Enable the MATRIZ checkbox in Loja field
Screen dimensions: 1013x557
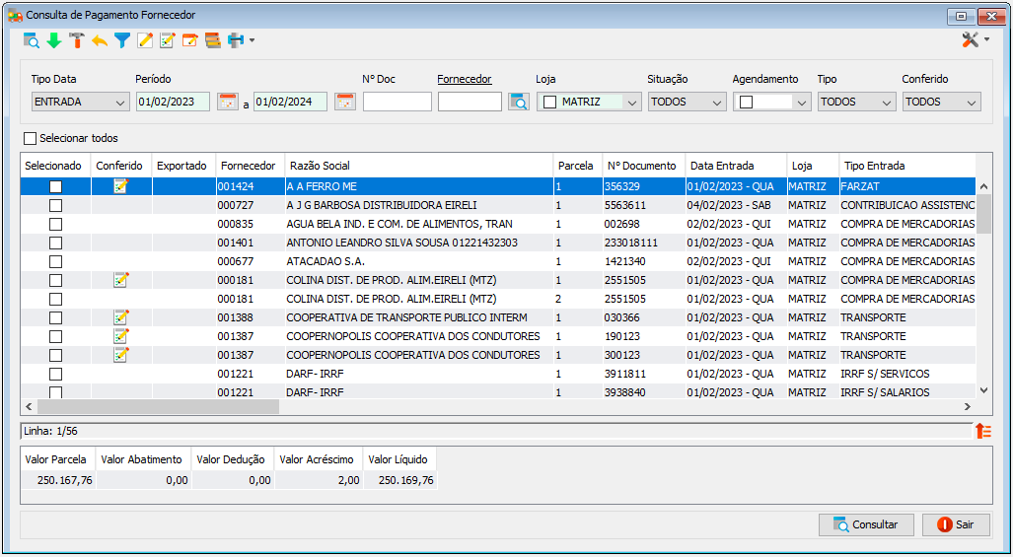549,102
